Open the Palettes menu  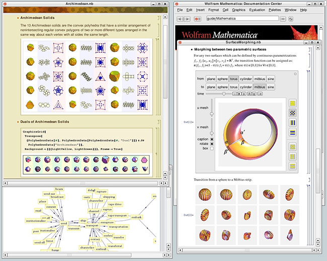click(x=273, y=10)
